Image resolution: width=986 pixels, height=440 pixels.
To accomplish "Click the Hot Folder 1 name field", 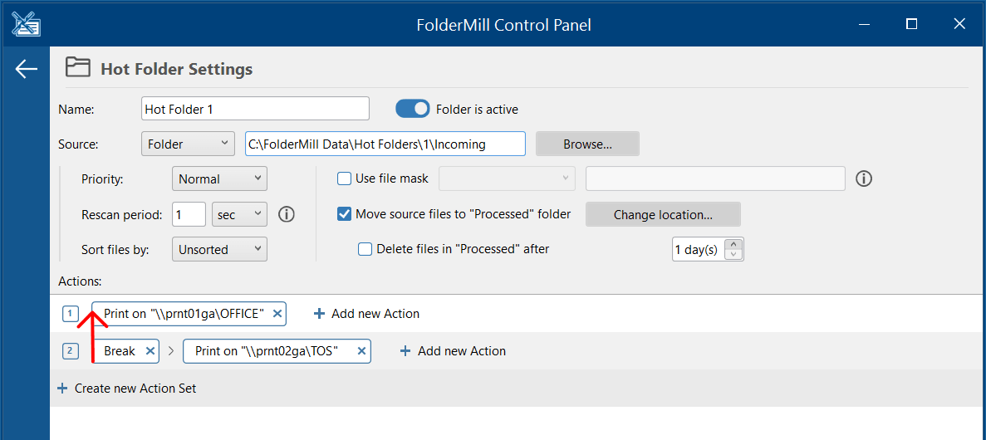I will coord(255,109).
